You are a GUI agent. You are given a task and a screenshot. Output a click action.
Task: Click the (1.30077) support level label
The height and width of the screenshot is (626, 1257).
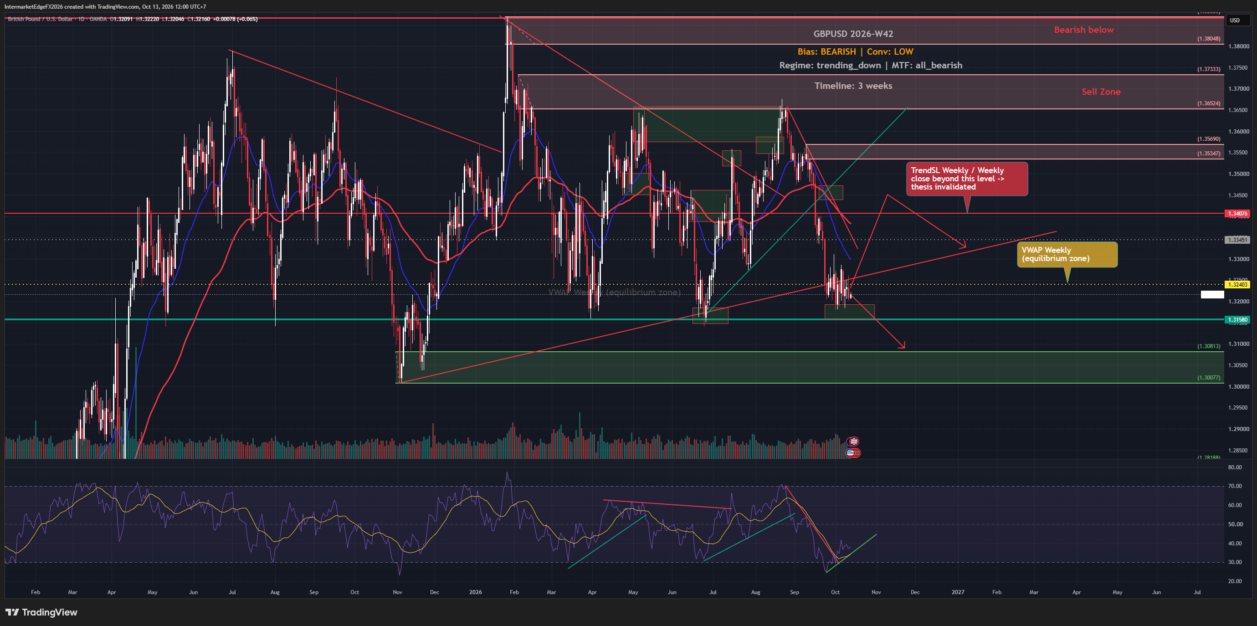click(1208, 378)
